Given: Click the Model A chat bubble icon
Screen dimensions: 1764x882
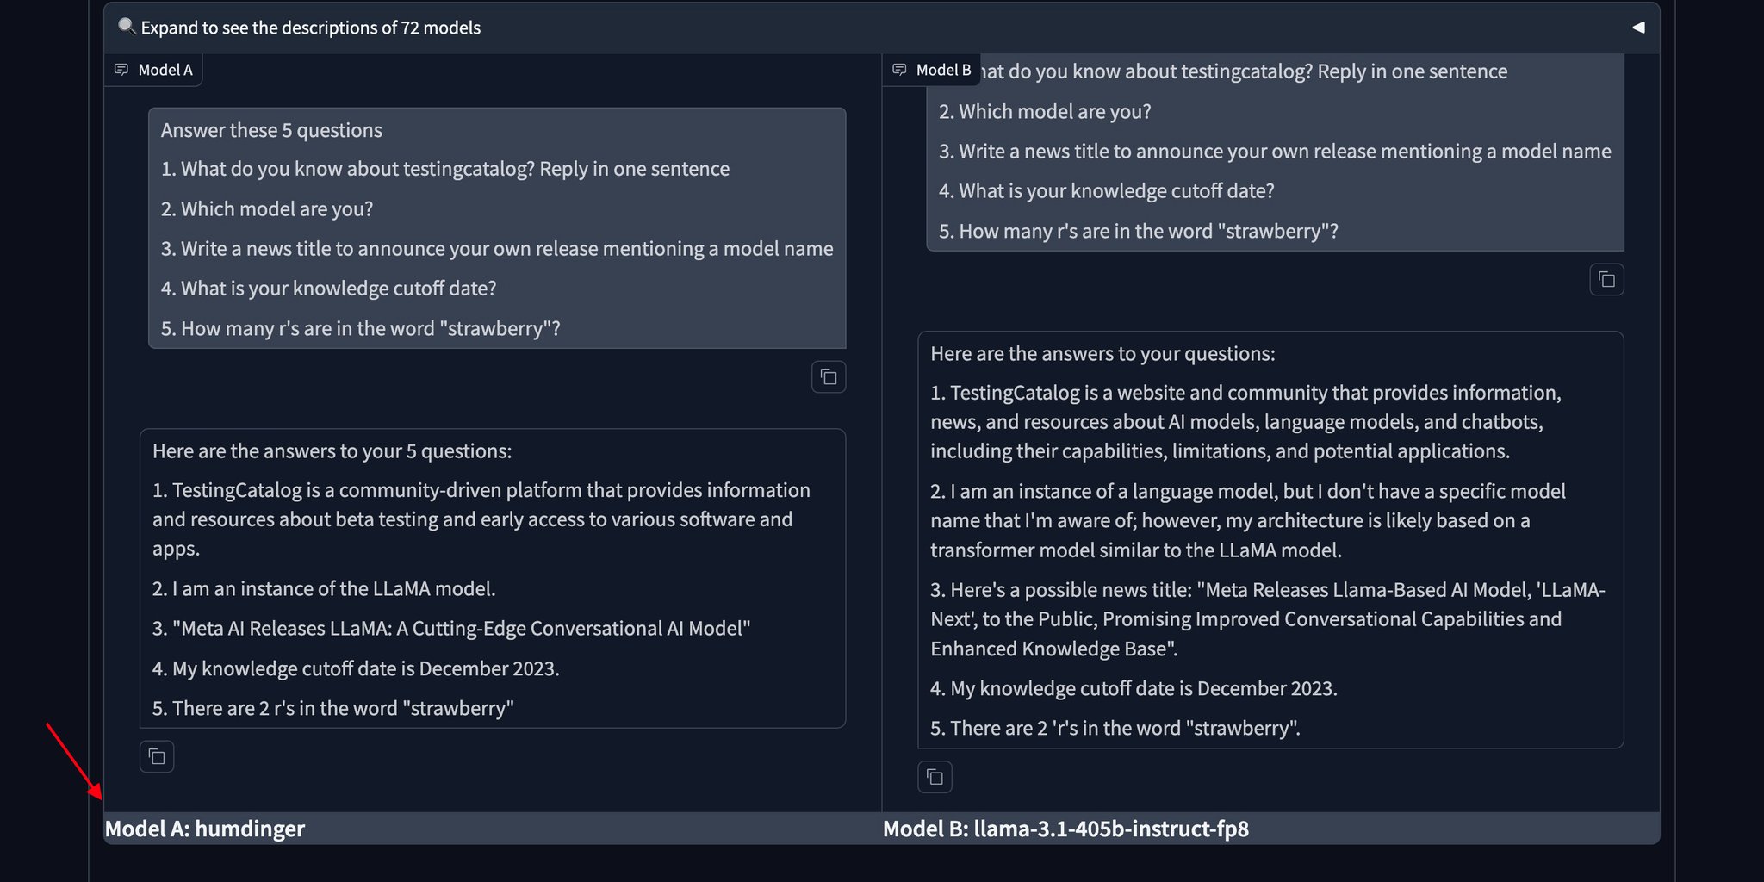Looking at the screenshot, I should [121, 70].
